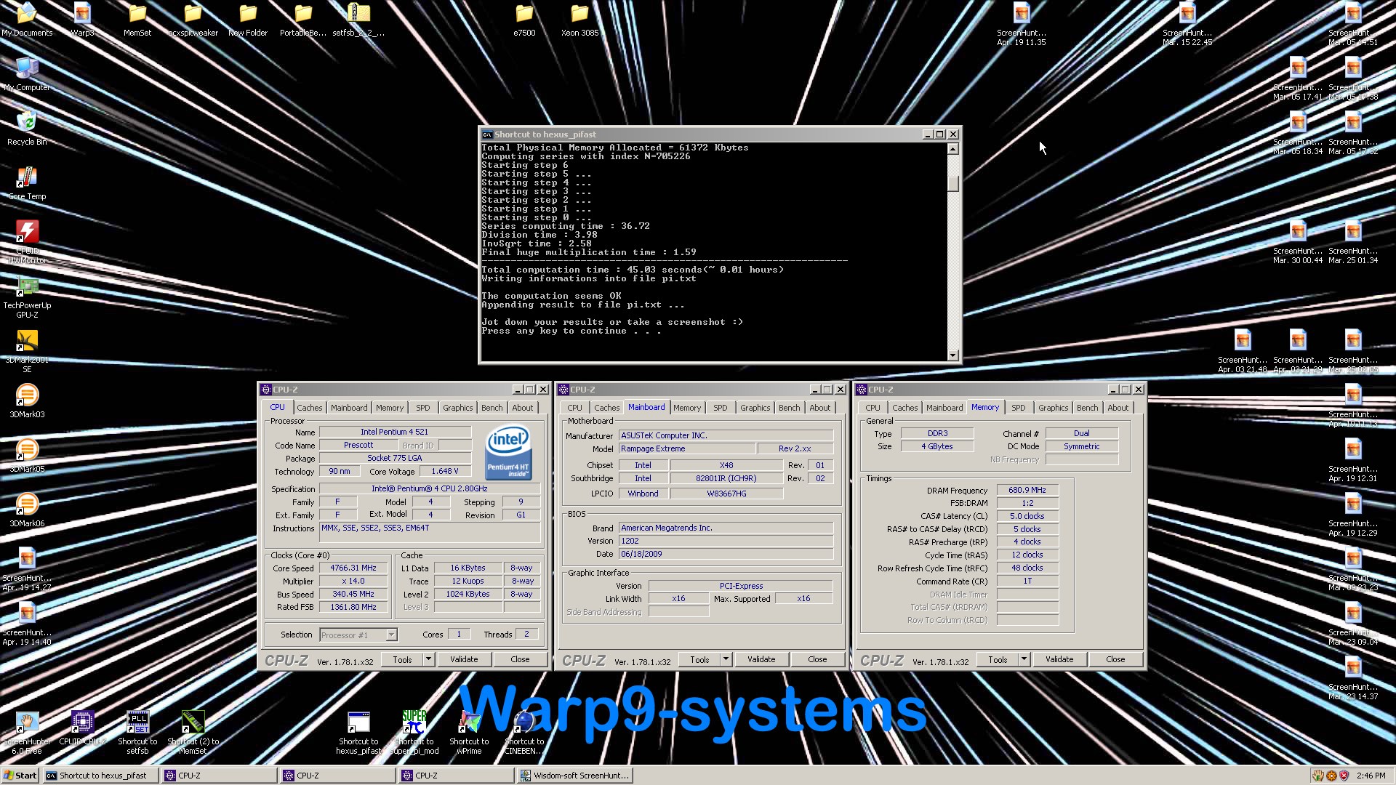Launch the Core Temp shortcut
The width and height of the screenshot is (1396, 785).
click(x=27, y=183)
